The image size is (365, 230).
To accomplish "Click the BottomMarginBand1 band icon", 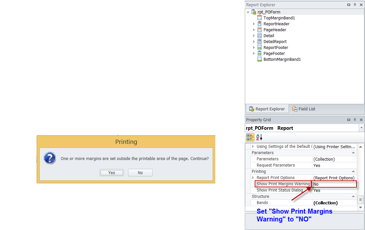I will pyautogui.click(x=259, y=59).
